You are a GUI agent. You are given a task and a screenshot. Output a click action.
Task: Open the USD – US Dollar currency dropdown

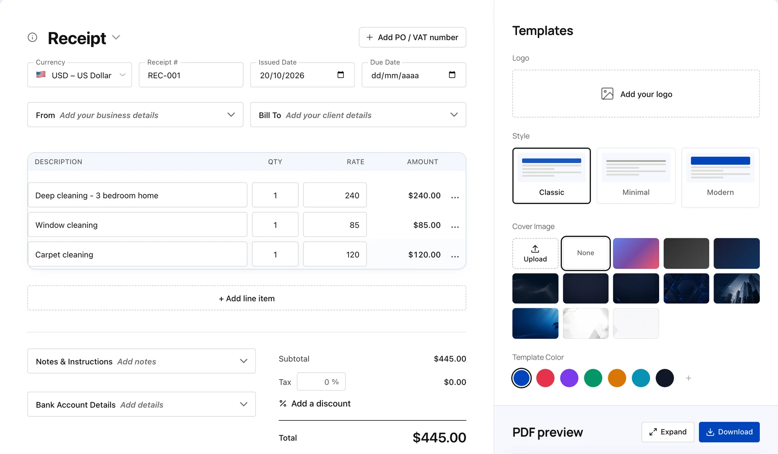pyautogui.click(x=80, y=75)
